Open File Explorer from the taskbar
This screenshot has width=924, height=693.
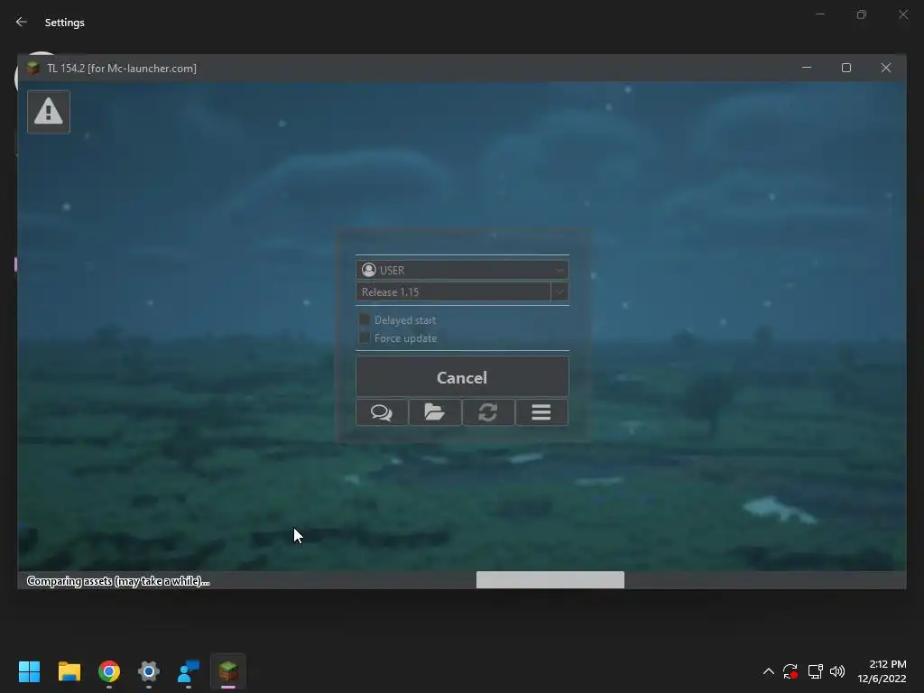69,671
